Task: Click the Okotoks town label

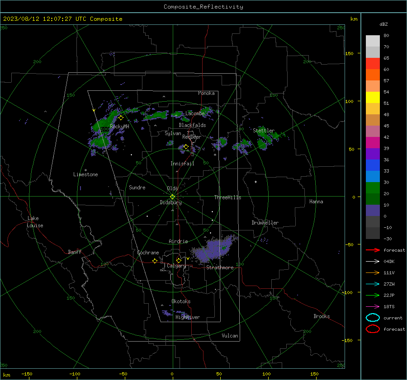Action: tap(181, 301)
